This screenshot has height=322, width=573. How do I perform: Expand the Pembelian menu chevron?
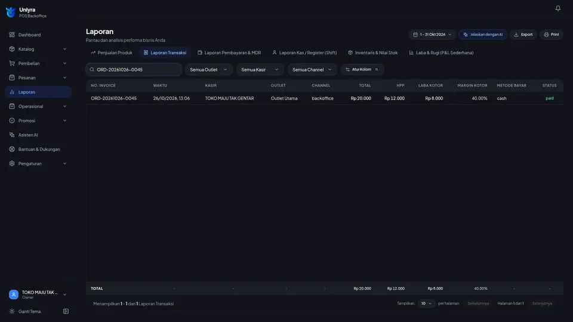point(64,63)
